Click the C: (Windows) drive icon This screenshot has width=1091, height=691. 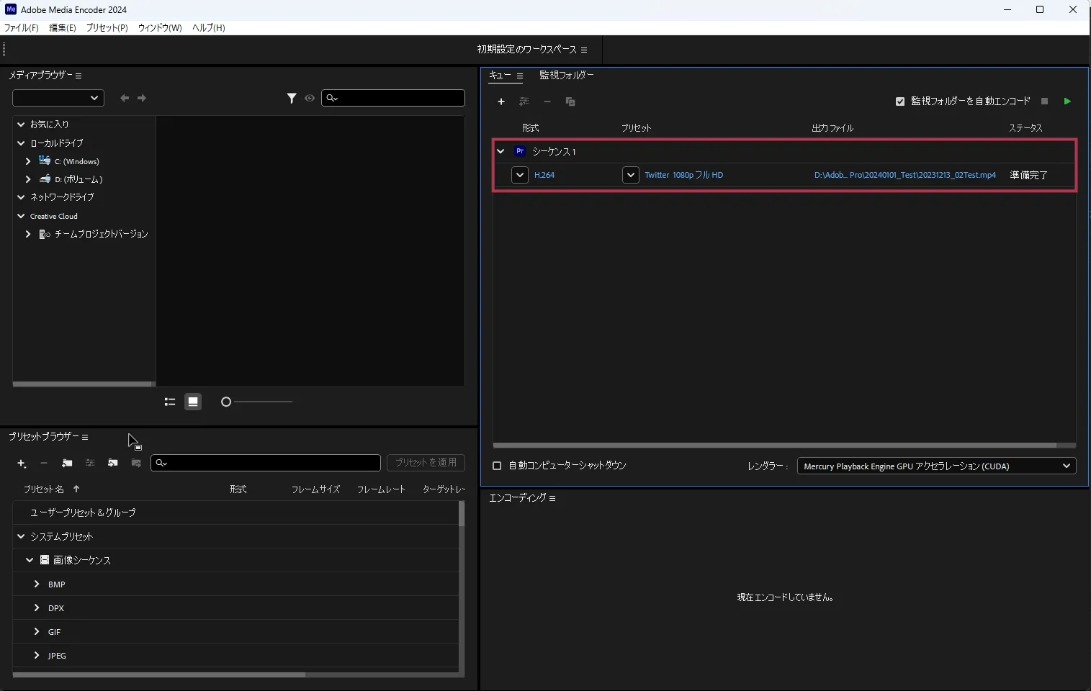point(45,161)
